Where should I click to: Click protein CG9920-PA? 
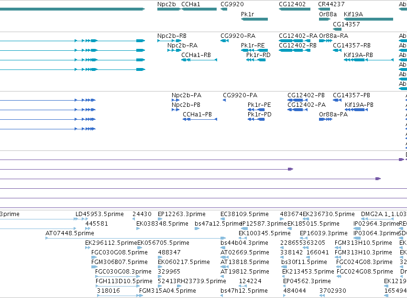[240, 95]
